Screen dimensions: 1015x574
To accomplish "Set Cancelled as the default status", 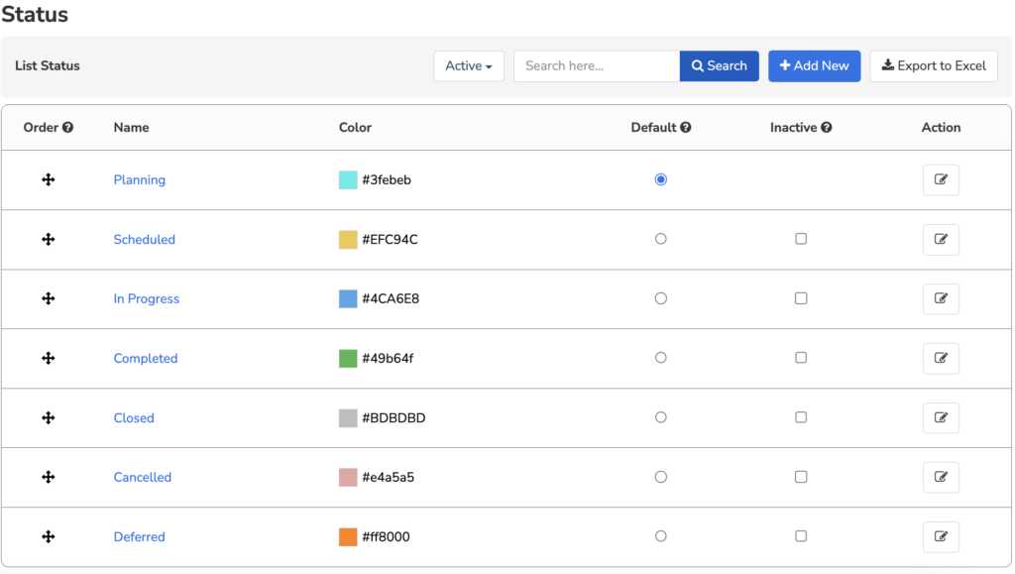I will [x=660, y=477].
